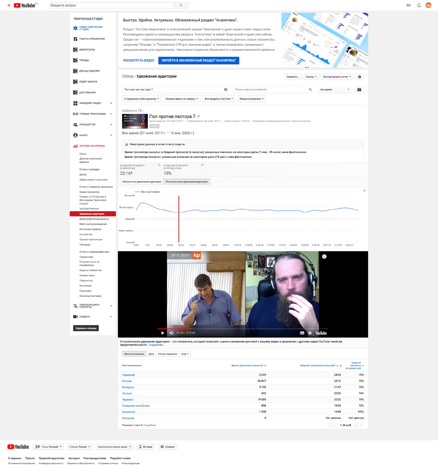Viewport: 438px width, 471px height.
Task: Clear the video filter 'Поп против пастора 7'
Action: tap(225, 89)
